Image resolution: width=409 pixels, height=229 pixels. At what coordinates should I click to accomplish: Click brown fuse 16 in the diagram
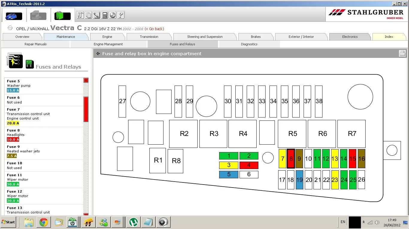click(x=361, y=159)
